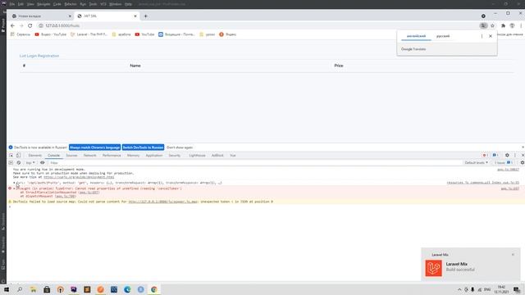Open the Vue deployment guide link in the console
The height and width of the screenshot is (295, 525).
coord(79,177)
